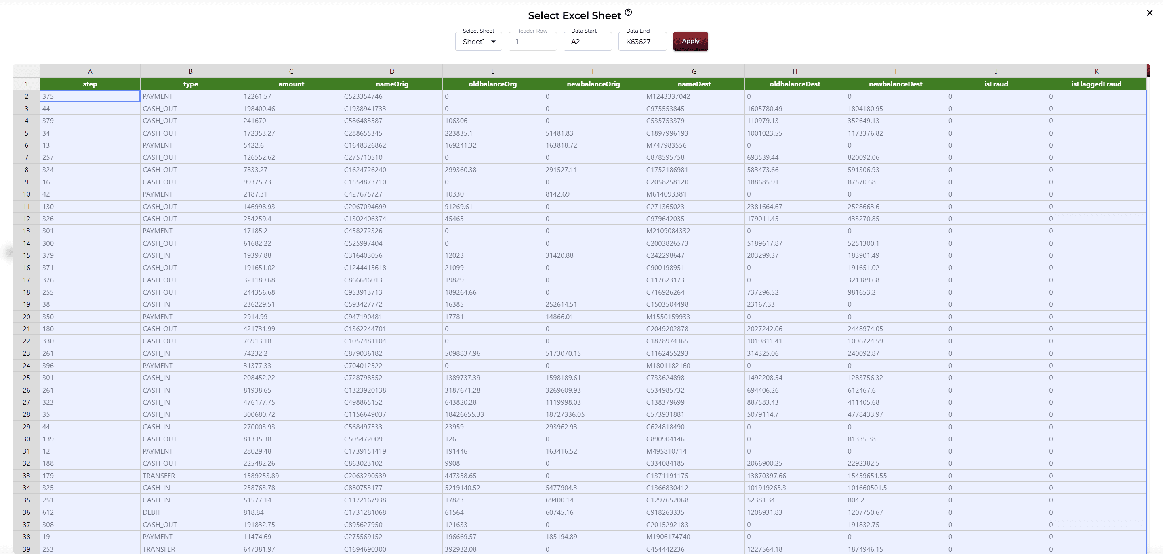This screenshot has height=554, width=1163.
Task: Click newbalanceOrig cell 51481.83
Action: pyautogui.click(x=593, y=133)
